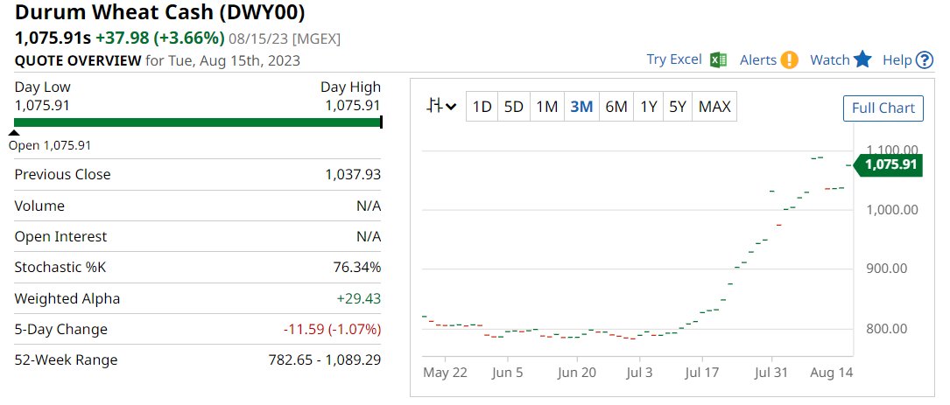Click the Open 1,075.91 triangle marker
Screen dimensions: 950x405
click(14, 133)
